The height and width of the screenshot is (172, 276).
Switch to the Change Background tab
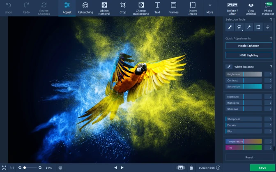tap(141, 8)
